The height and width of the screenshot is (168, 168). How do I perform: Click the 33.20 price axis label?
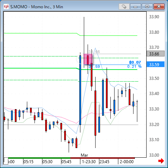point(154,124)
